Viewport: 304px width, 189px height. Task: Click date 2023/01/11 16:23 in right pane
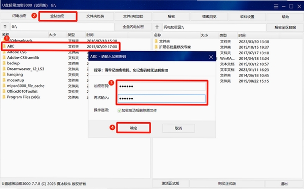point(254,70)
